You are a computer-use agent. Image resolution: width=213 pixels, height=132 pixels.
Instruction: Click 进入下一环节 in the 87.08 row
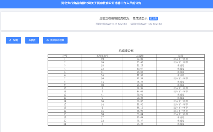coord(181,59)
